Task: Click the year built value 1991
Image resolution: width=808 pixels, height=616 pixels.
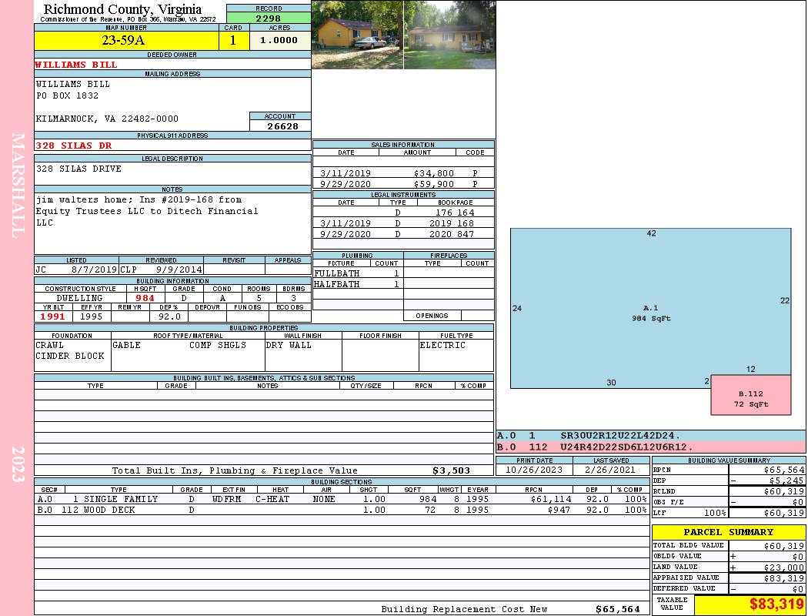Action: pyautogui.click(x=53, y=316)
